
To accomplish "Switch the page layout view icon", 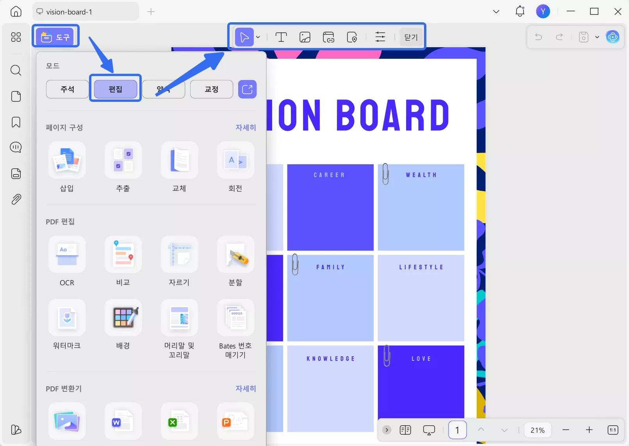I will pos(406,430).
